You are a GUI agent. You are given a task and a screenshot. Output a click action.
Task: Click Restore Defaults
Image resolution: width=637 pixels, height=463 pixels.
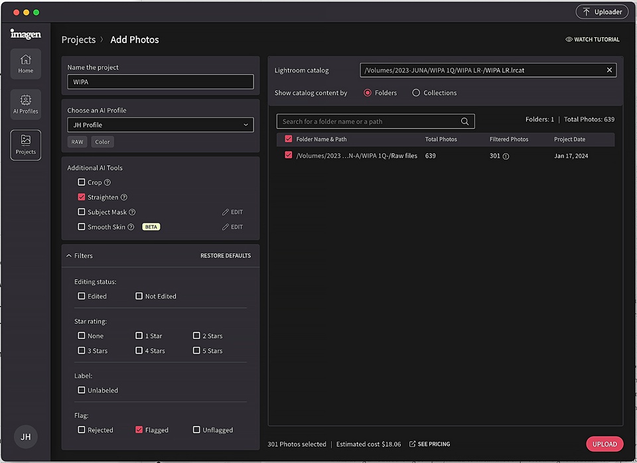point(226,255)
